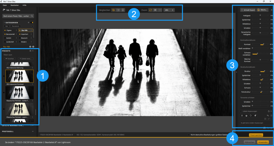Open the options dots for Nur Nik category
The height and width of the screenshot is (146, 274).
point(31,30)
